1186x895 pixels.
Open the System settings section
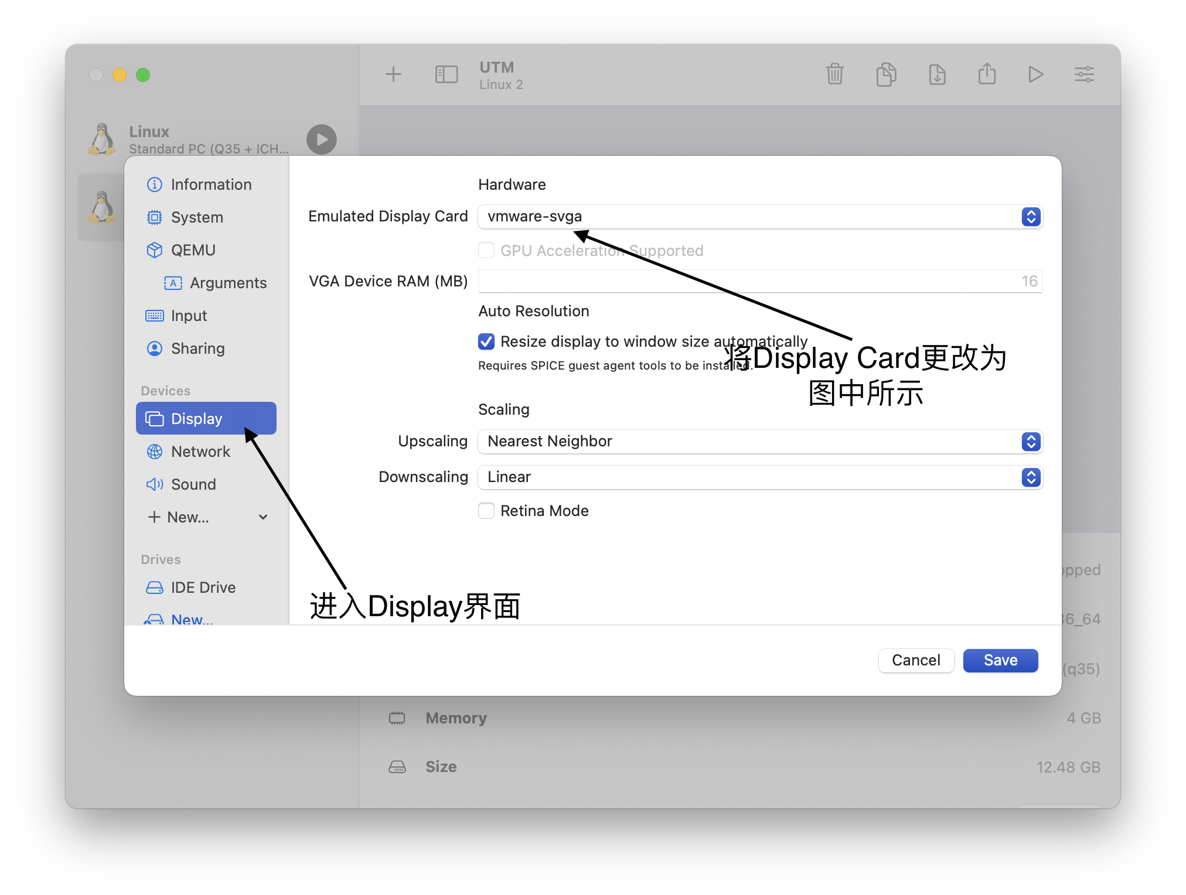click(x=206, y=217)
